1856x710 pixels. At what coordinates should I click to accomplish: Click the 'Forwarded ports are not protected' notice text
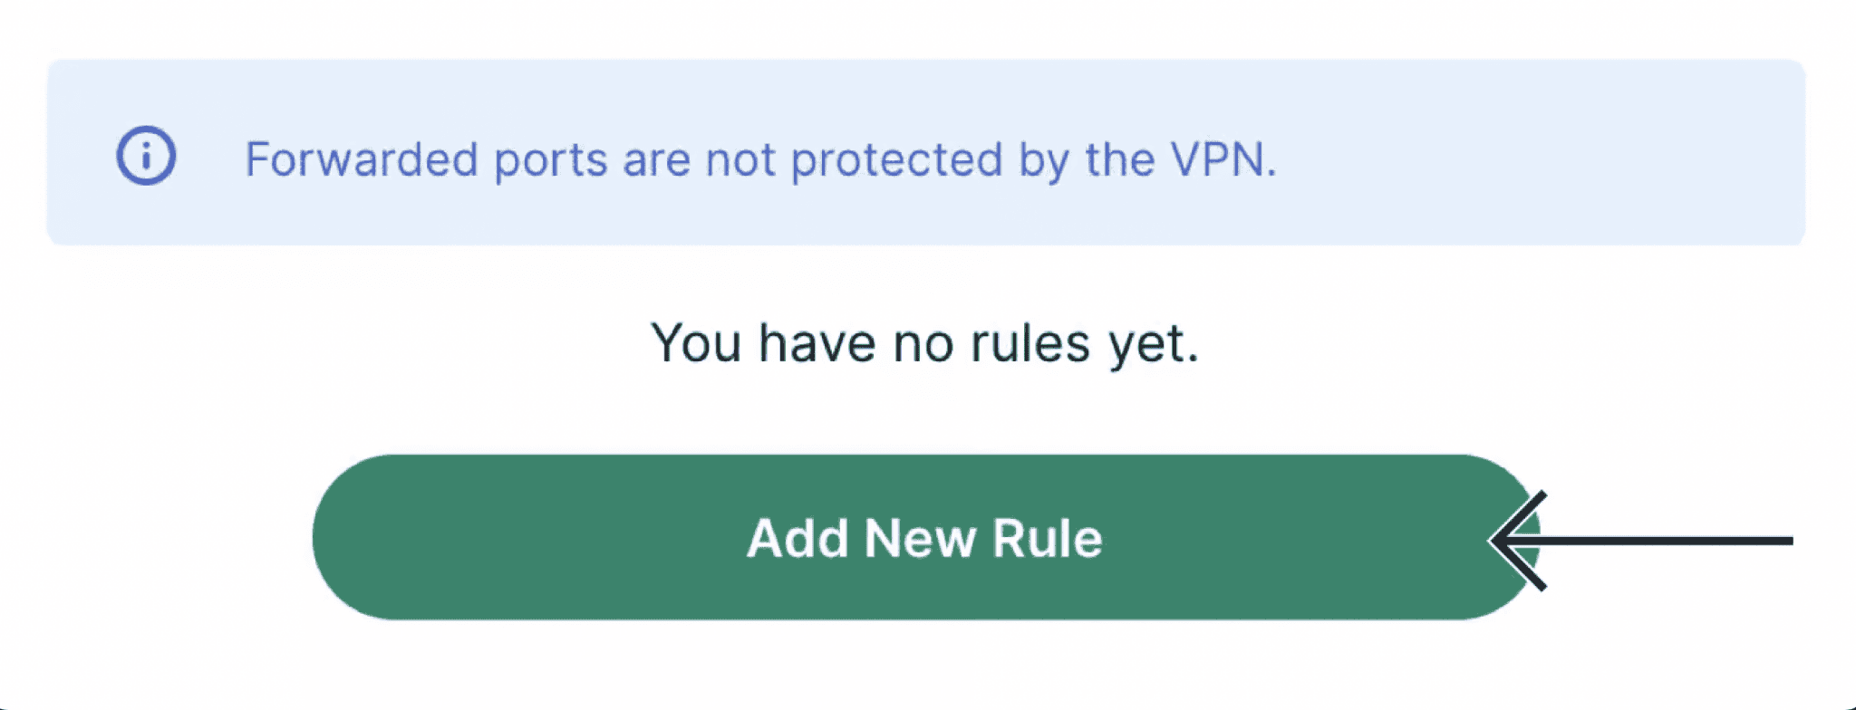(759, 160)
